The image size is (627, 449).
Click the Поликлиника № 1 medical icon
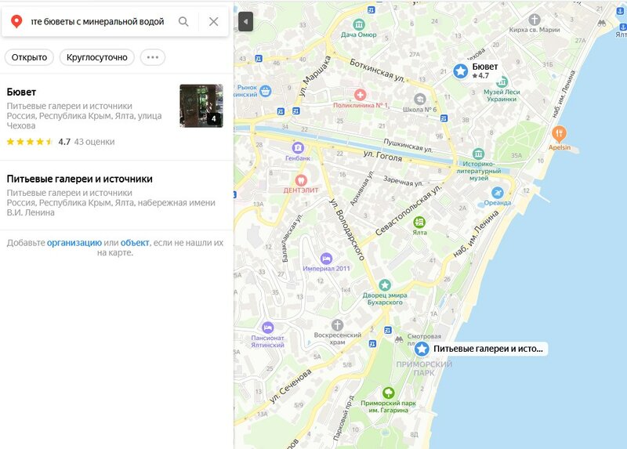pyautogui.click(x=360, y=93)
